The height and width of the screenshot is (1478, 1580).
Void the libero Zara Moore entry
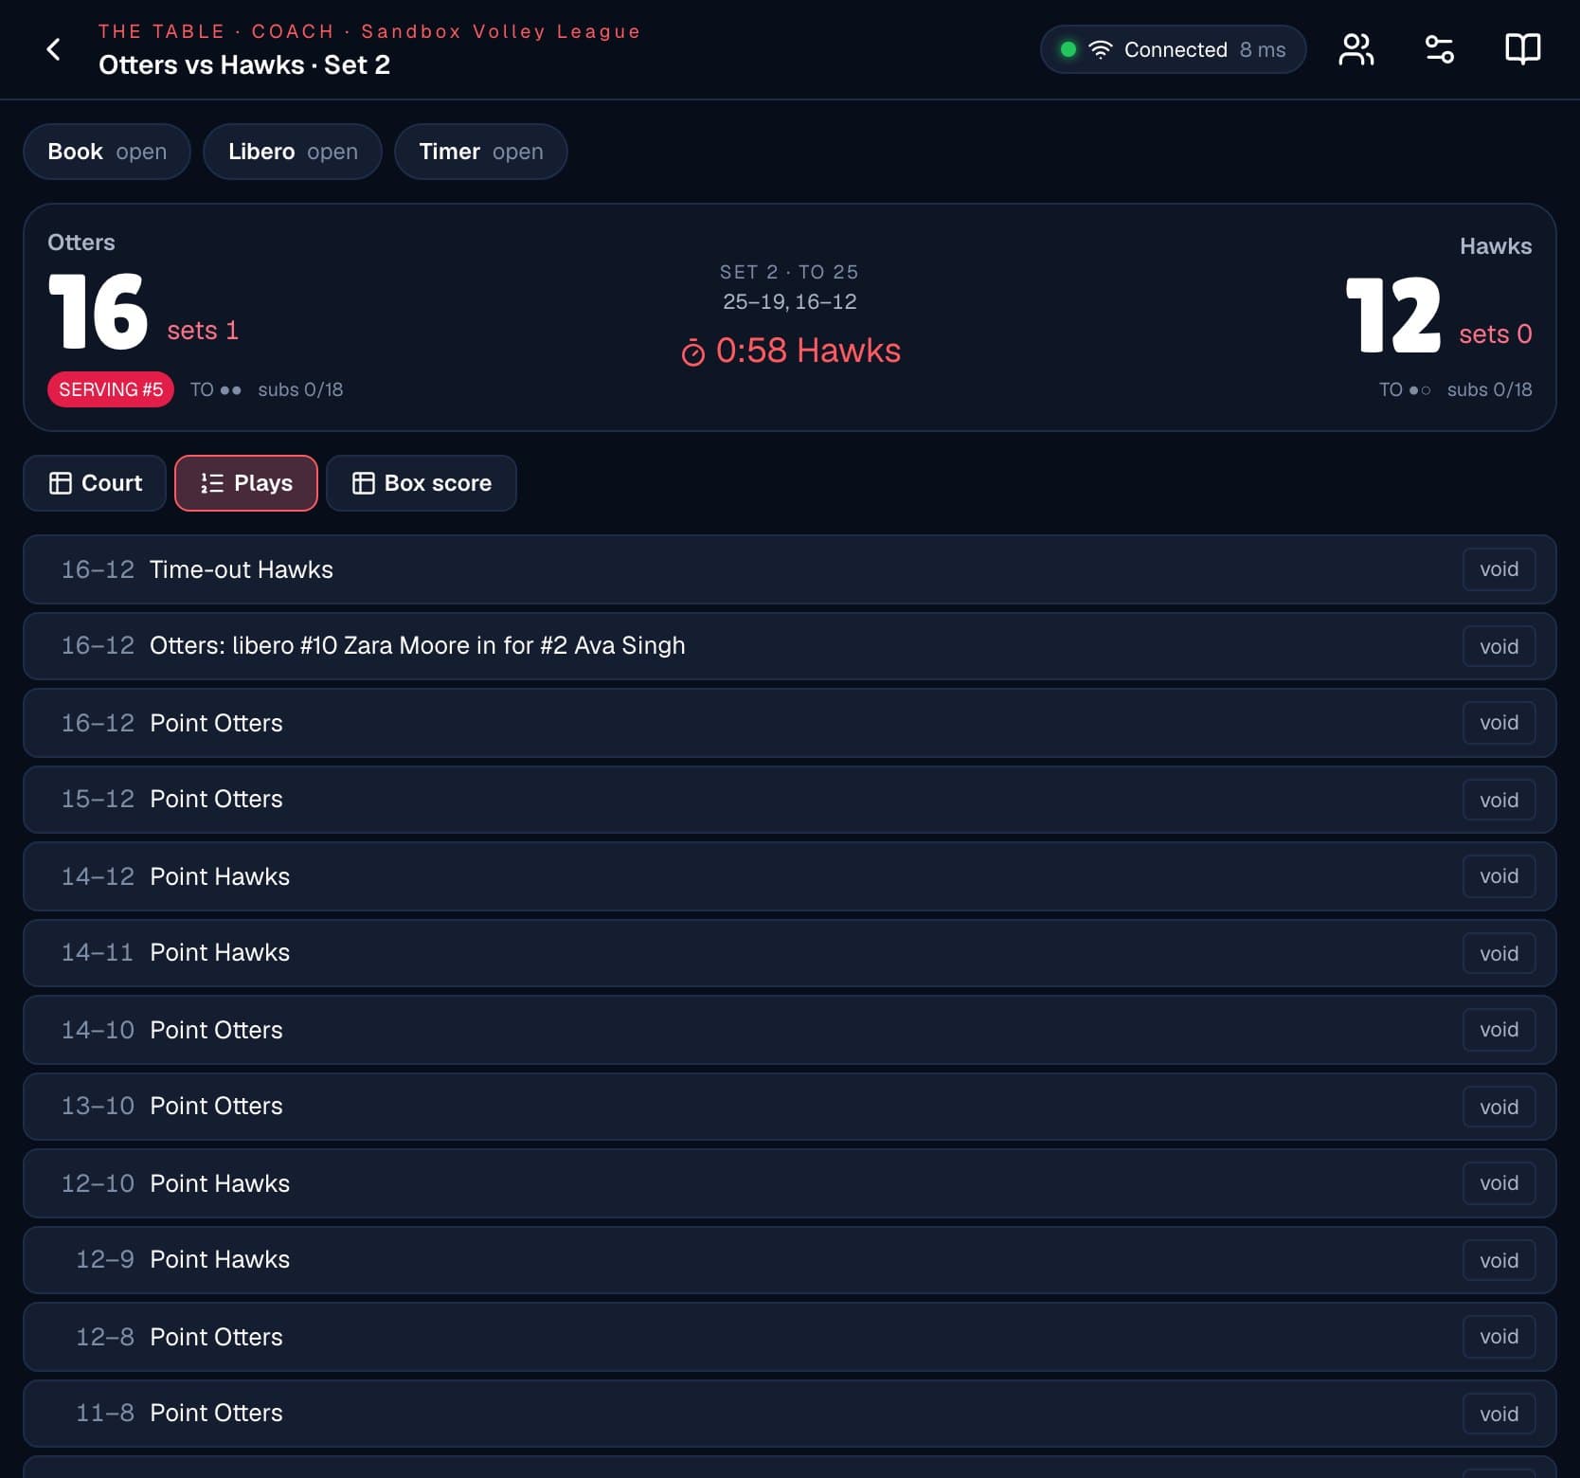pos(1499,646)
